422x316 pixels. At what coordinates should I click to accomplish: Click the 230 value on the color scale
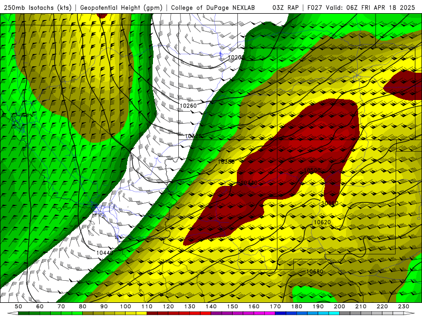pyautogui.click(x=404, y=307)
